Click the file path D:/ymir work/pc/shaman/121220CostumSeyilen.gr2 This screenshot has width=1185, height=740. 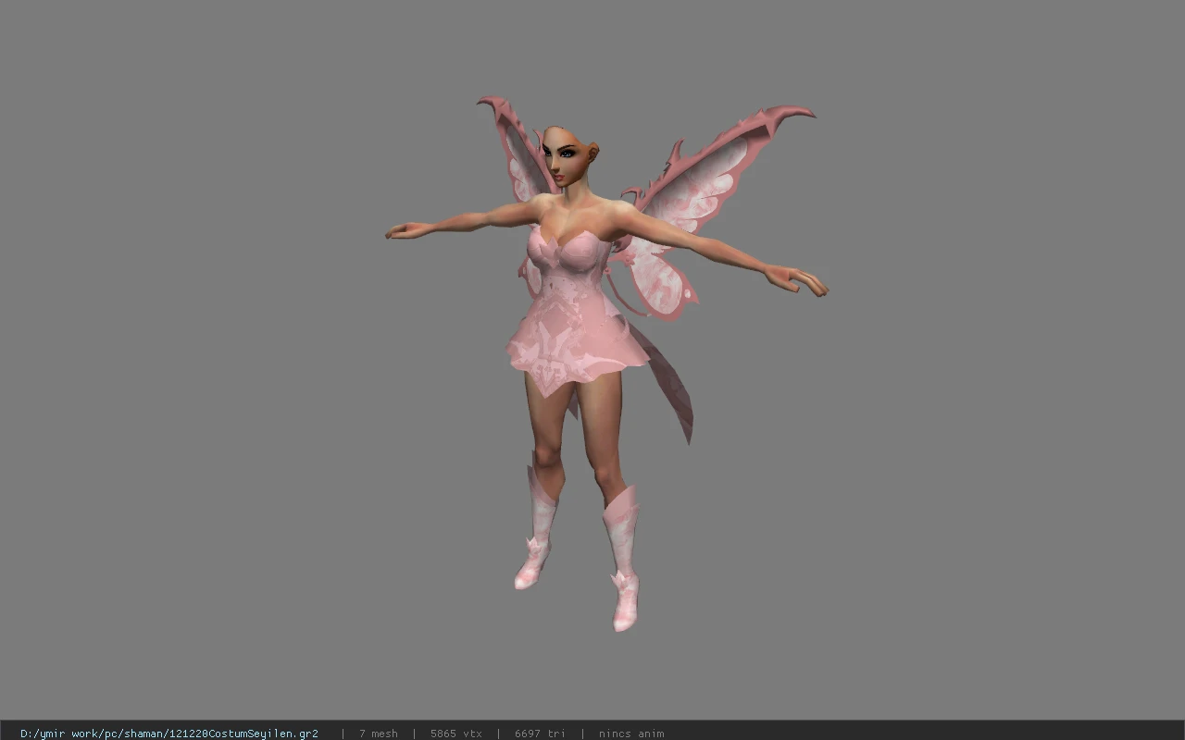click(169, 734)
